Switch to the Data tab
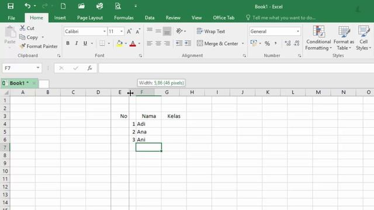This screenshot has width=374, height=210. click(x=150, y=18)
